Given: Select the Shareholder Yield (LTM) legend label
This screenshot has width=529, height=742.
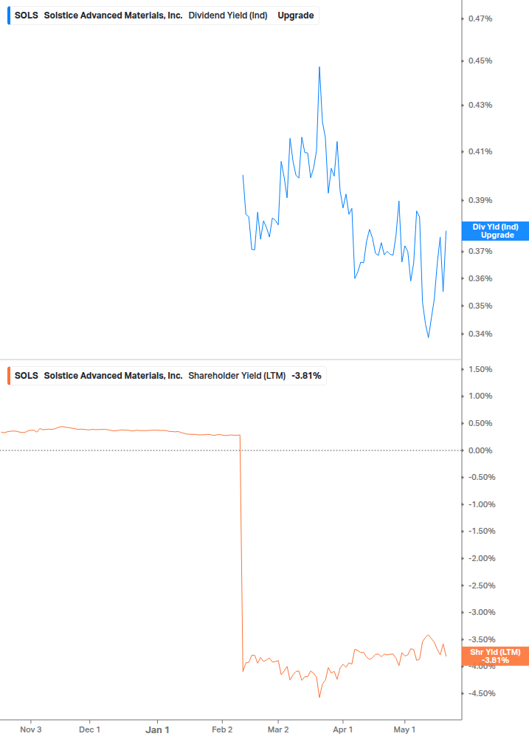Looking at the screenshot, I should [237, 376].
